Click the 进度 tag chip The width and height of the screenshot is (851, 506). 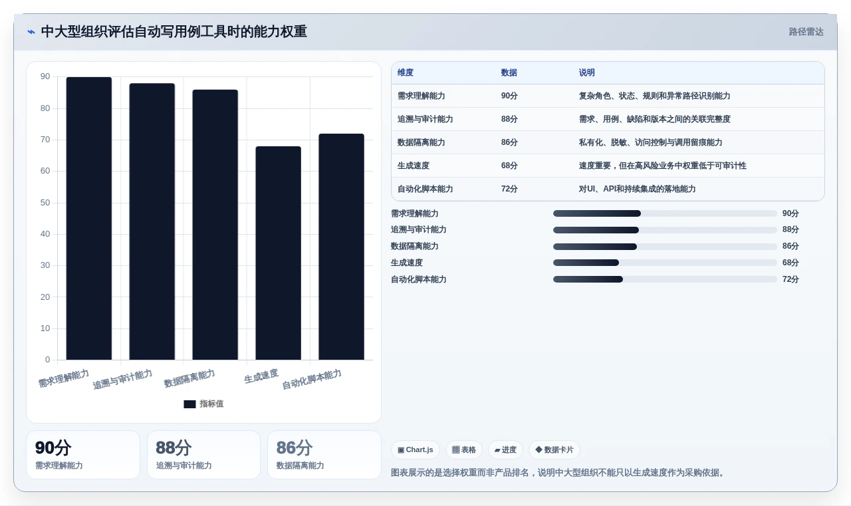point(505,449)
